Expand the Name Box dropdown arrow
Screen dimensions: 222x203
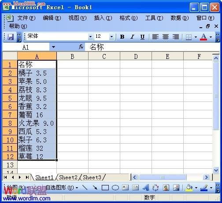[53, 47]
